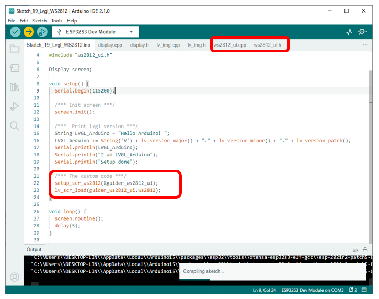The width and height of the screenshot is (379, 299).
Task: Switch to the display.cpp tab
Action: (110, 45)
